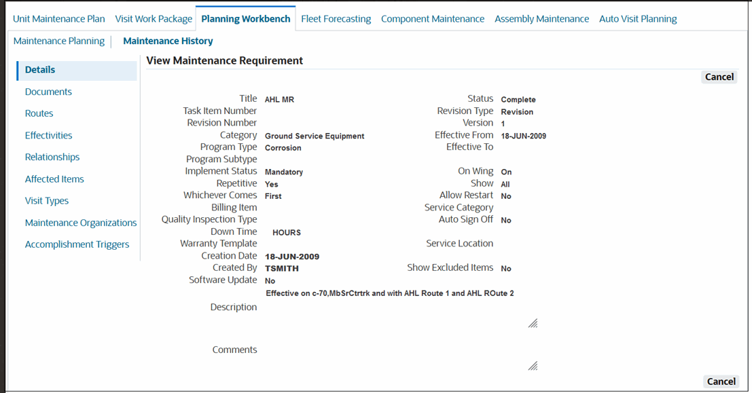Click the Down Time HOURS value

(x=287, y=232)
